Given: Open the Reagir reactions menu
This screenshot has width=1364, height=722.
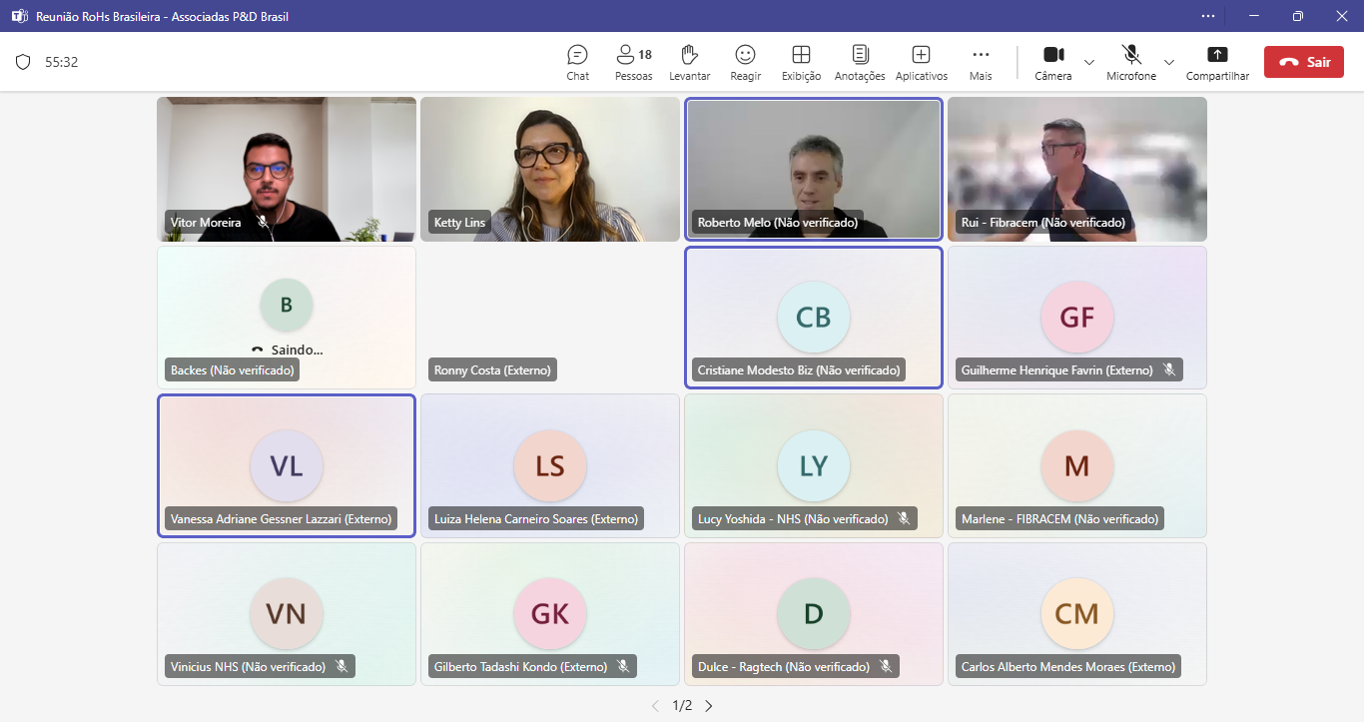Looking at the screenshot, I should pyautogui.click(x=745, y=62).
